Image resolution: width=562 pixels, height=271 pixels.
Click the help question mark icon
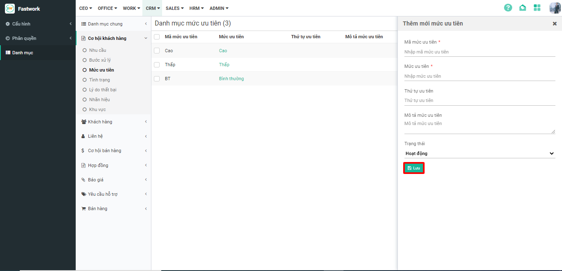[508, 8]
